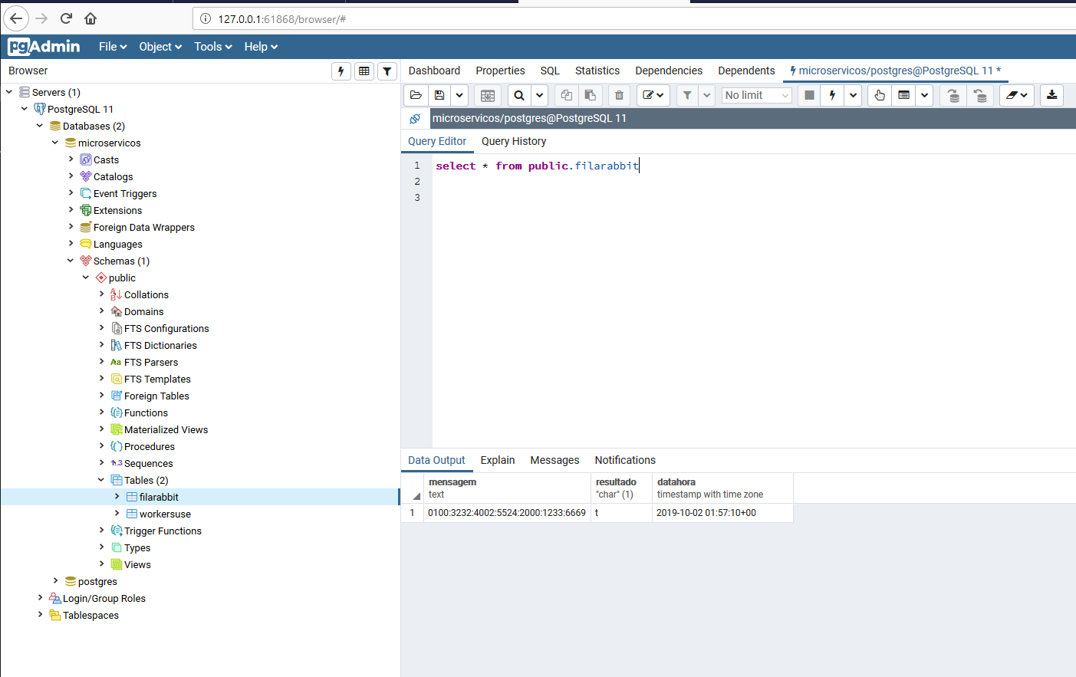Screen dimensions: 1076x677
Task: Click the datahora column header
Action: click(722, 488)
